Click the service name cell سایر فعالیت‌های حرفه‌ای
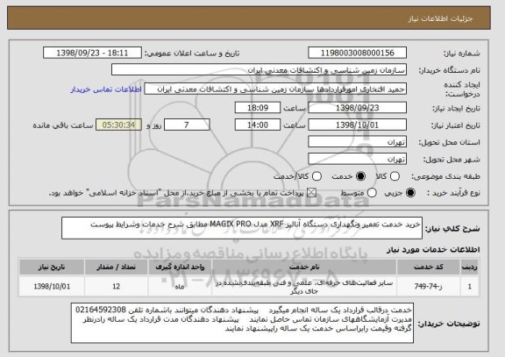Image resolution: width=505 pixels, height=357 pixels. (x=304, y=287)
